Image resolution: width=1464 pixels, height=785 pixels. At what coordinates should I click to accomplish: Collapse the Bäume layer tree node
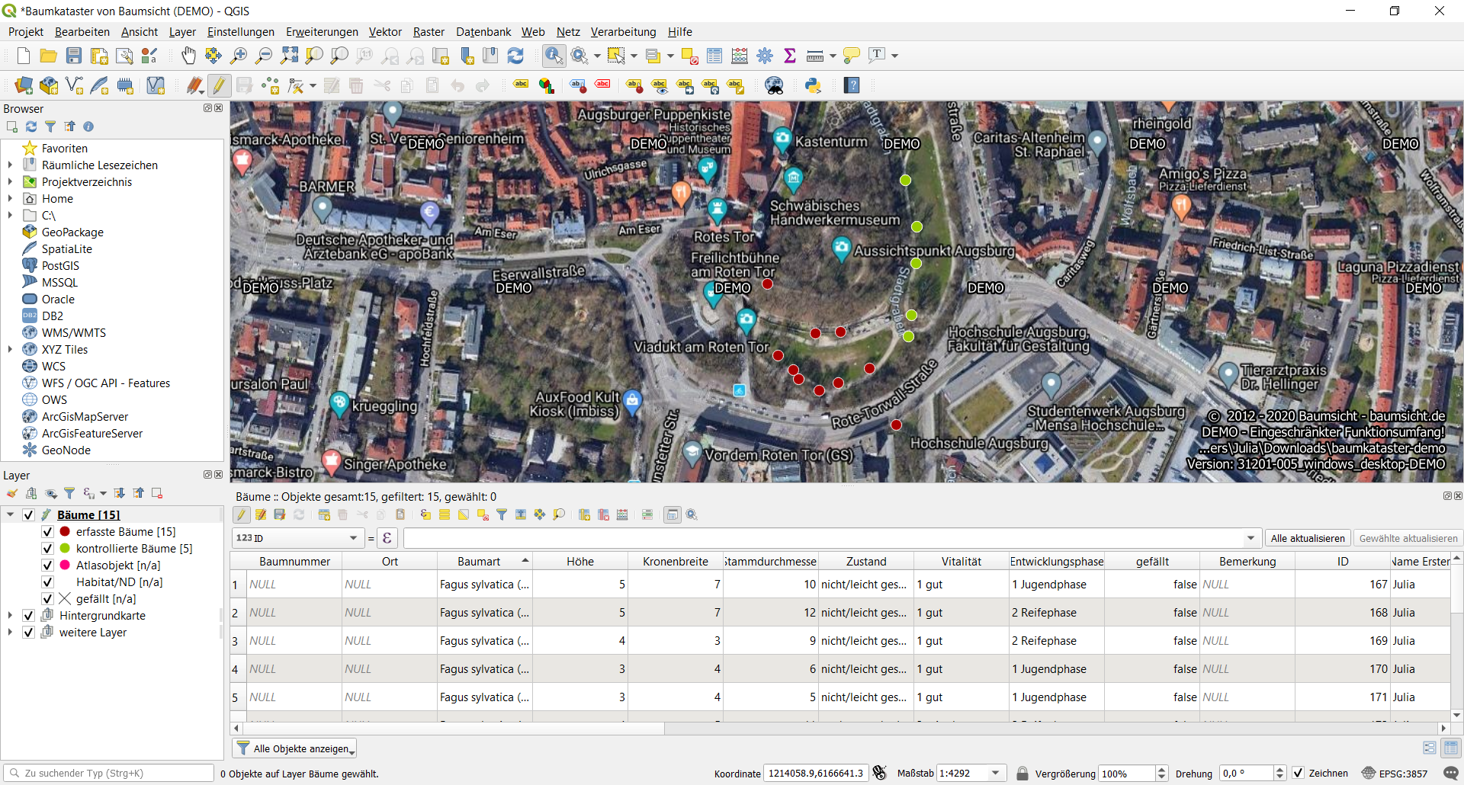click(11, 515)
